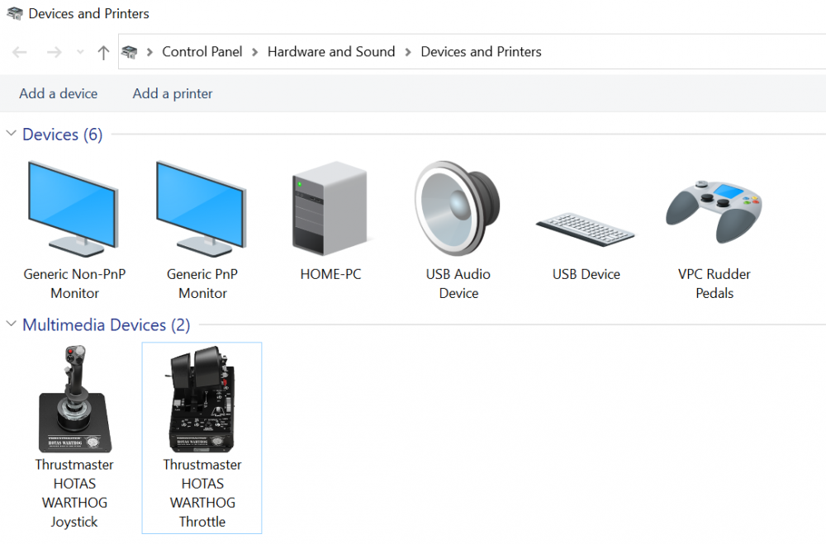Select the HOME-PC computer tower icon
The height and width of the screenshot is (544, 826).
pos(330,209)
